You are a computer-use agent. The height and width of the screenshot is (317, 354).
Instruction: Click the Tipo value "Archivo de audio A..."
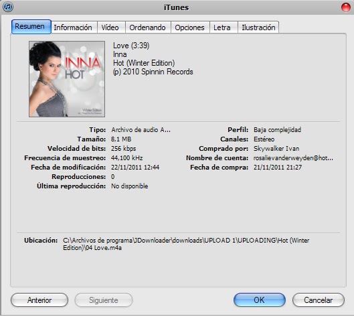pos(141,130)
